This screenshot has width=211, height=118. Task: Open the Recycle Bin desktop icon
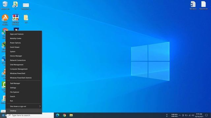pos(5,5)
